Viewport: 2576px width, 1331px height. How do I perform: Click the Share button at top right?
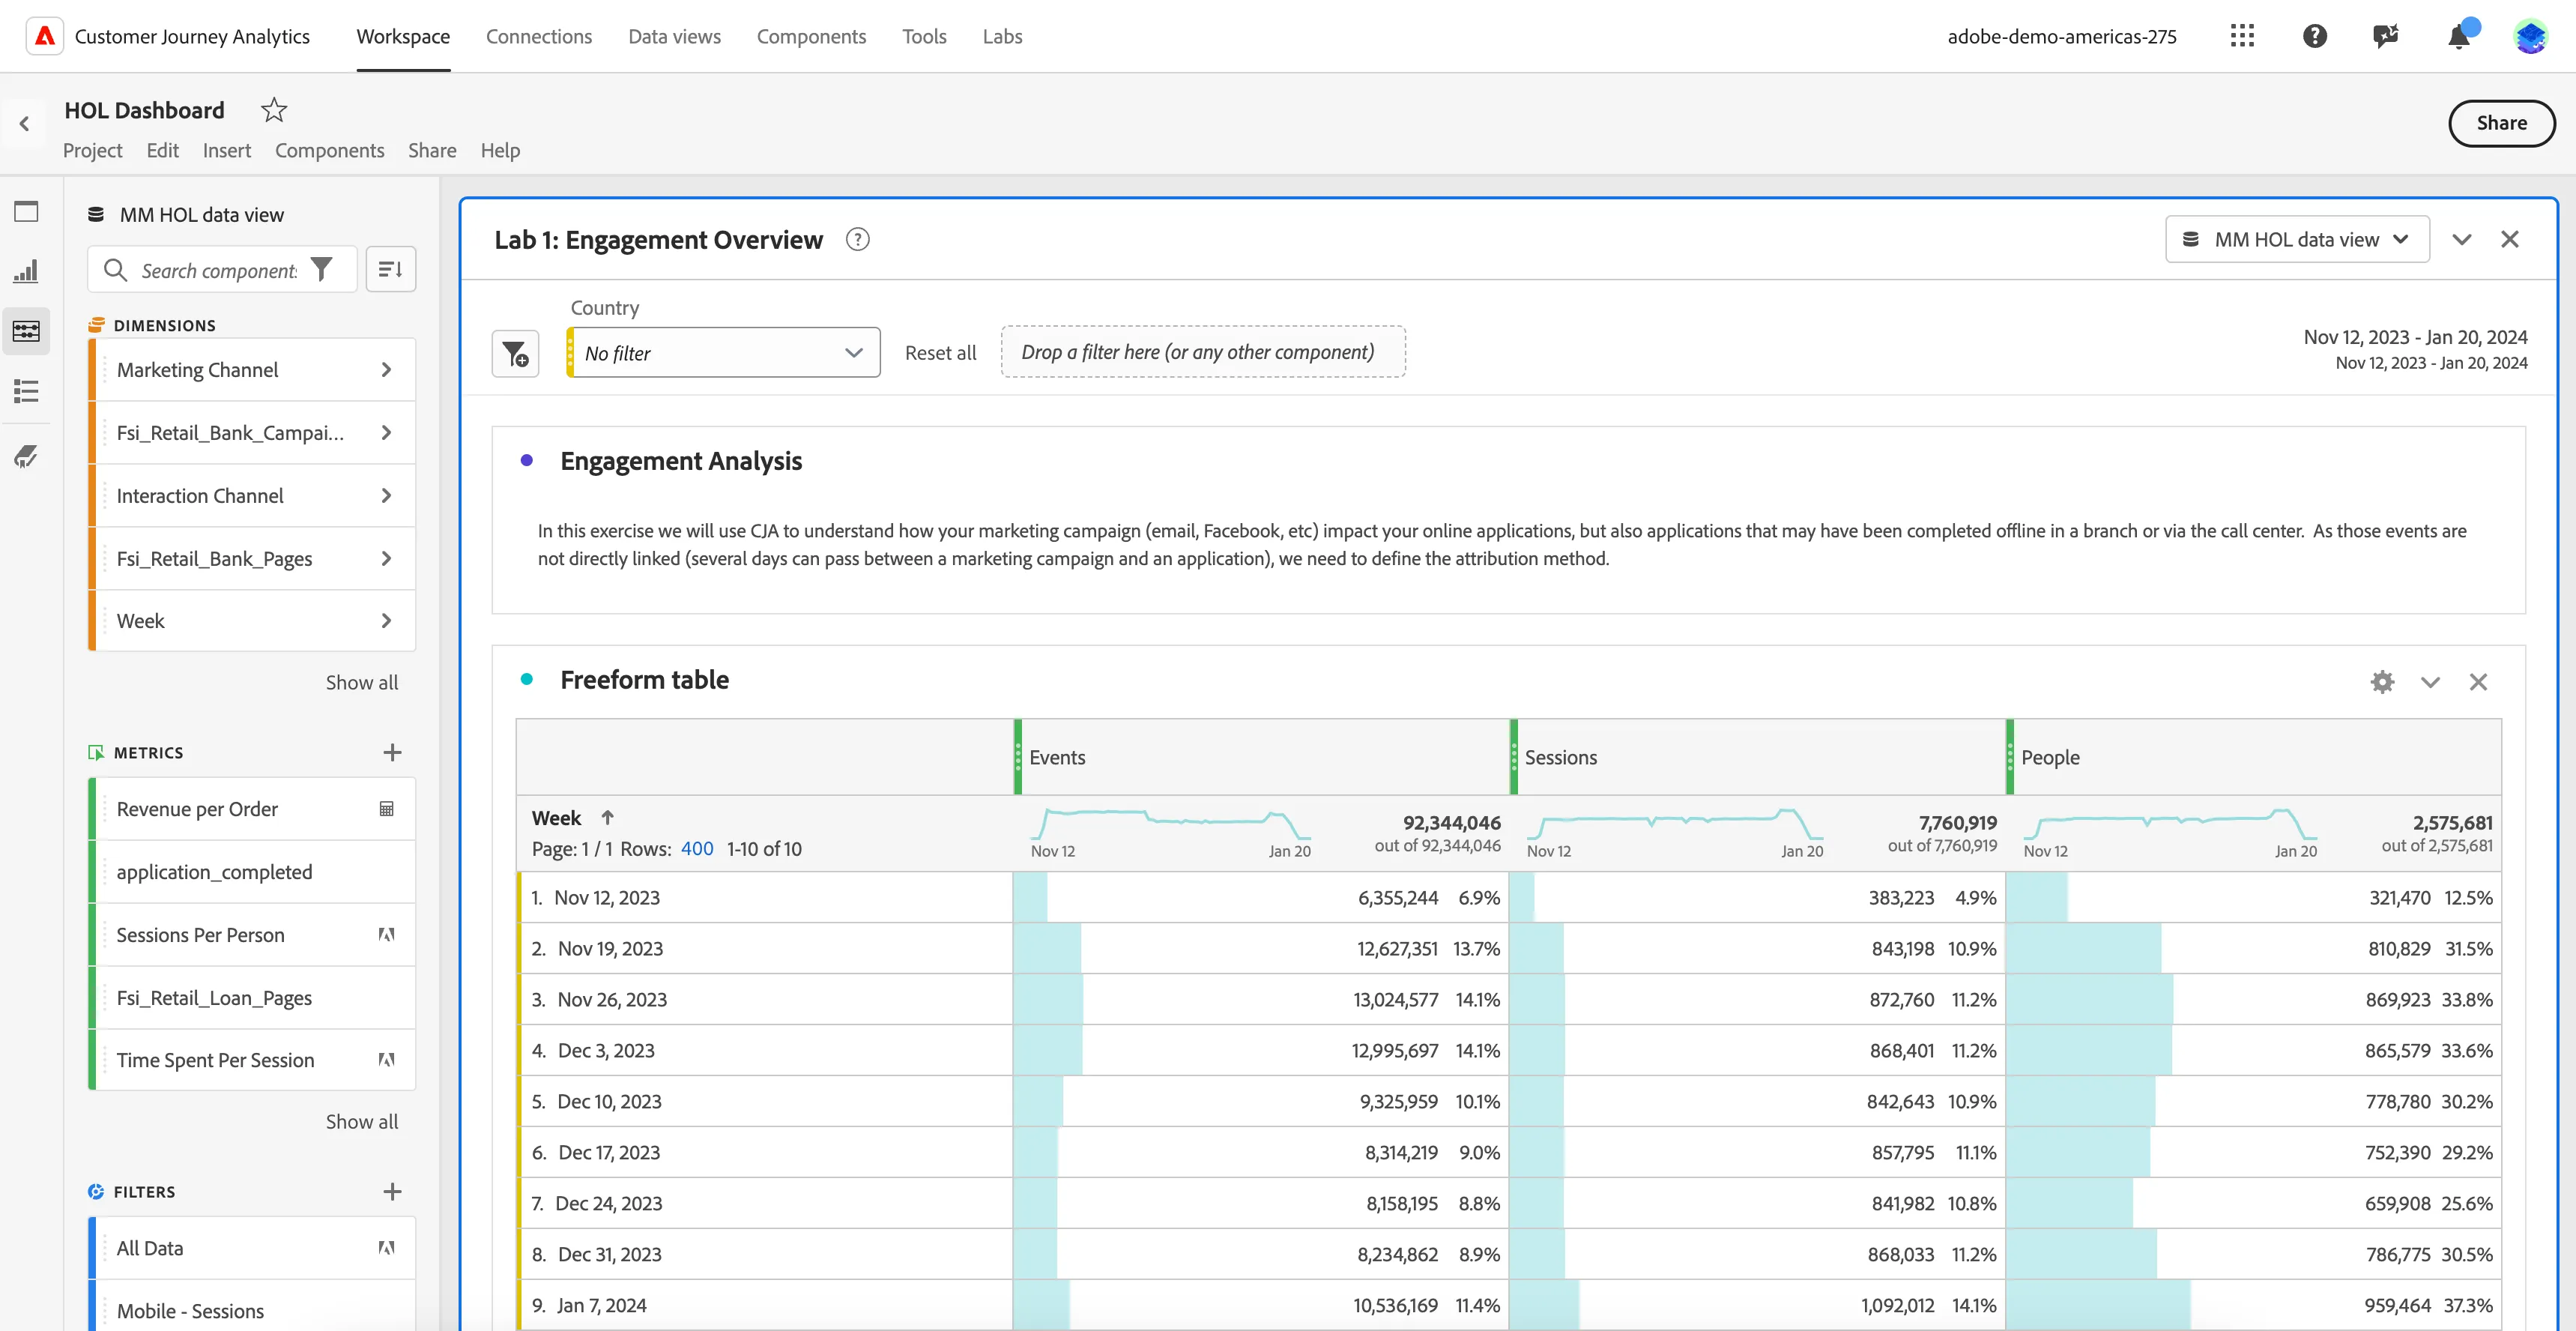pyautogui.click(x=2501, y=123)
